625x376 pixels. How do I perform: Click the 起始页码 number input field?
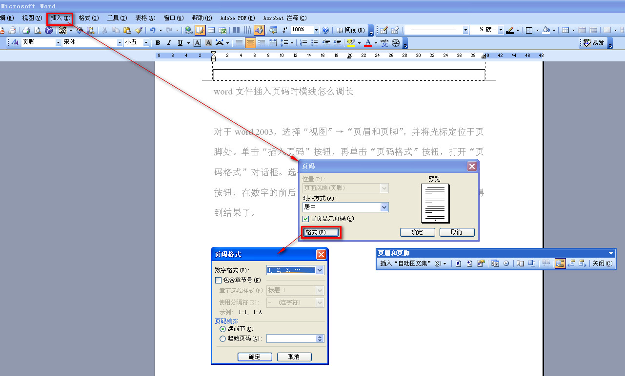click(x=292, y=338)
